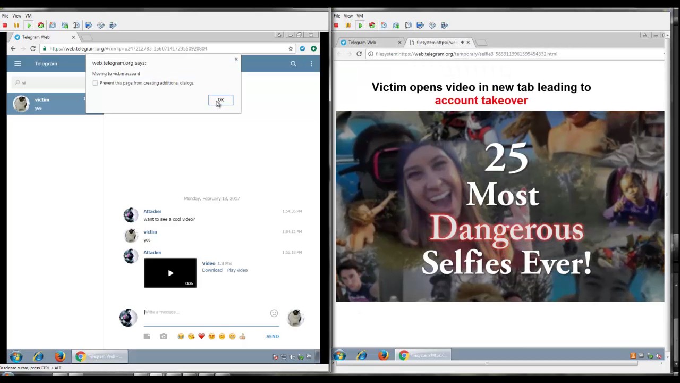Viewport: 680px width, 383px height.
Task: Click the Download link for the video
Action: [x=212, y=270]
